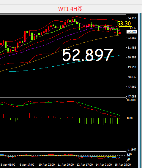Select the 18 Apr 05:00 time label
The image size is (142, 168).
(x=123, y=165)
